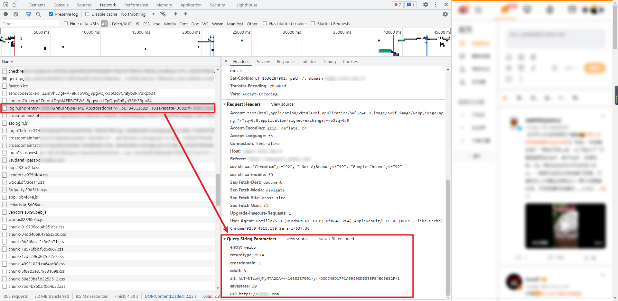618x301 pixels.
Task: Select the All filter button
Action: (104, 24)
